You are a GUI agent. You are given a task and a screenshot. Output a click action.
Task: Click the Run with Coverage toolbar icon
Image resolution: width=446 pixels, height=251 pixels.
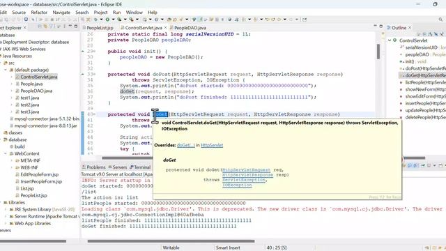click(x=119, y=20)
